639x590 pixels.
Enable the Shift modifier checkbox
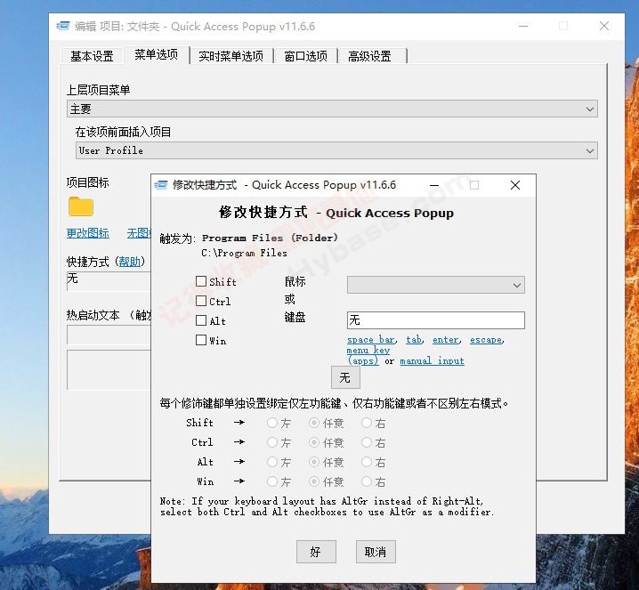tap(201, 281)
